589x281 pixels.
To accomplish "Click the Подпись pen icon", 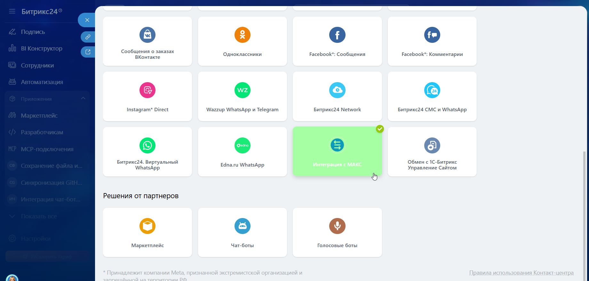I will [12, 32].
